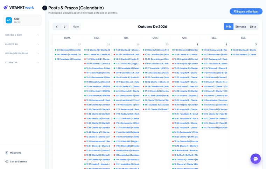Click the SÁB. column header

point(243,38)
